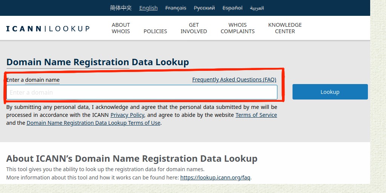Click the About ICANN's Domain Name Registration heading
The width and height of the screenshot is (386, 193).
click(132, 159)
